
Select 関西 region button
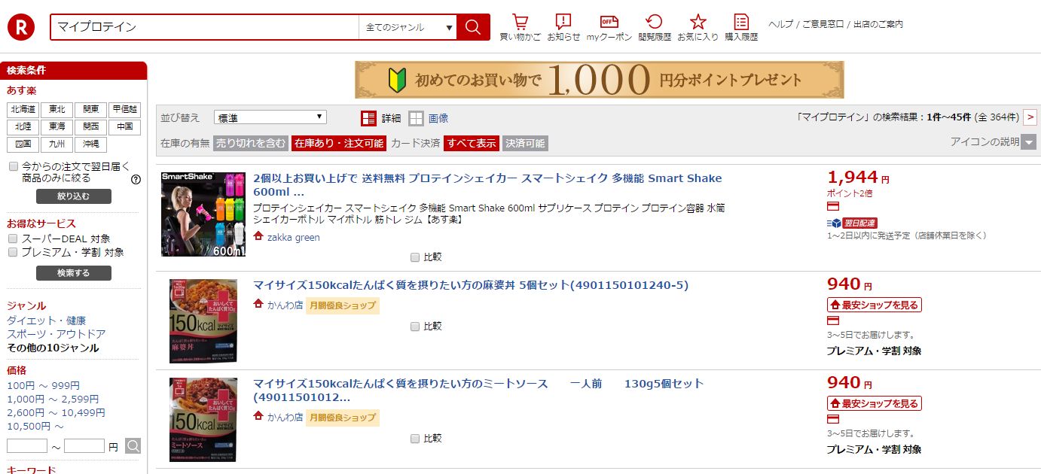[x=90, y=127]
